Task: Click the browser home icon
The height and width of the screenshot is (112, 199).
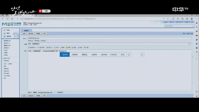Action: [x=12, y=19]
